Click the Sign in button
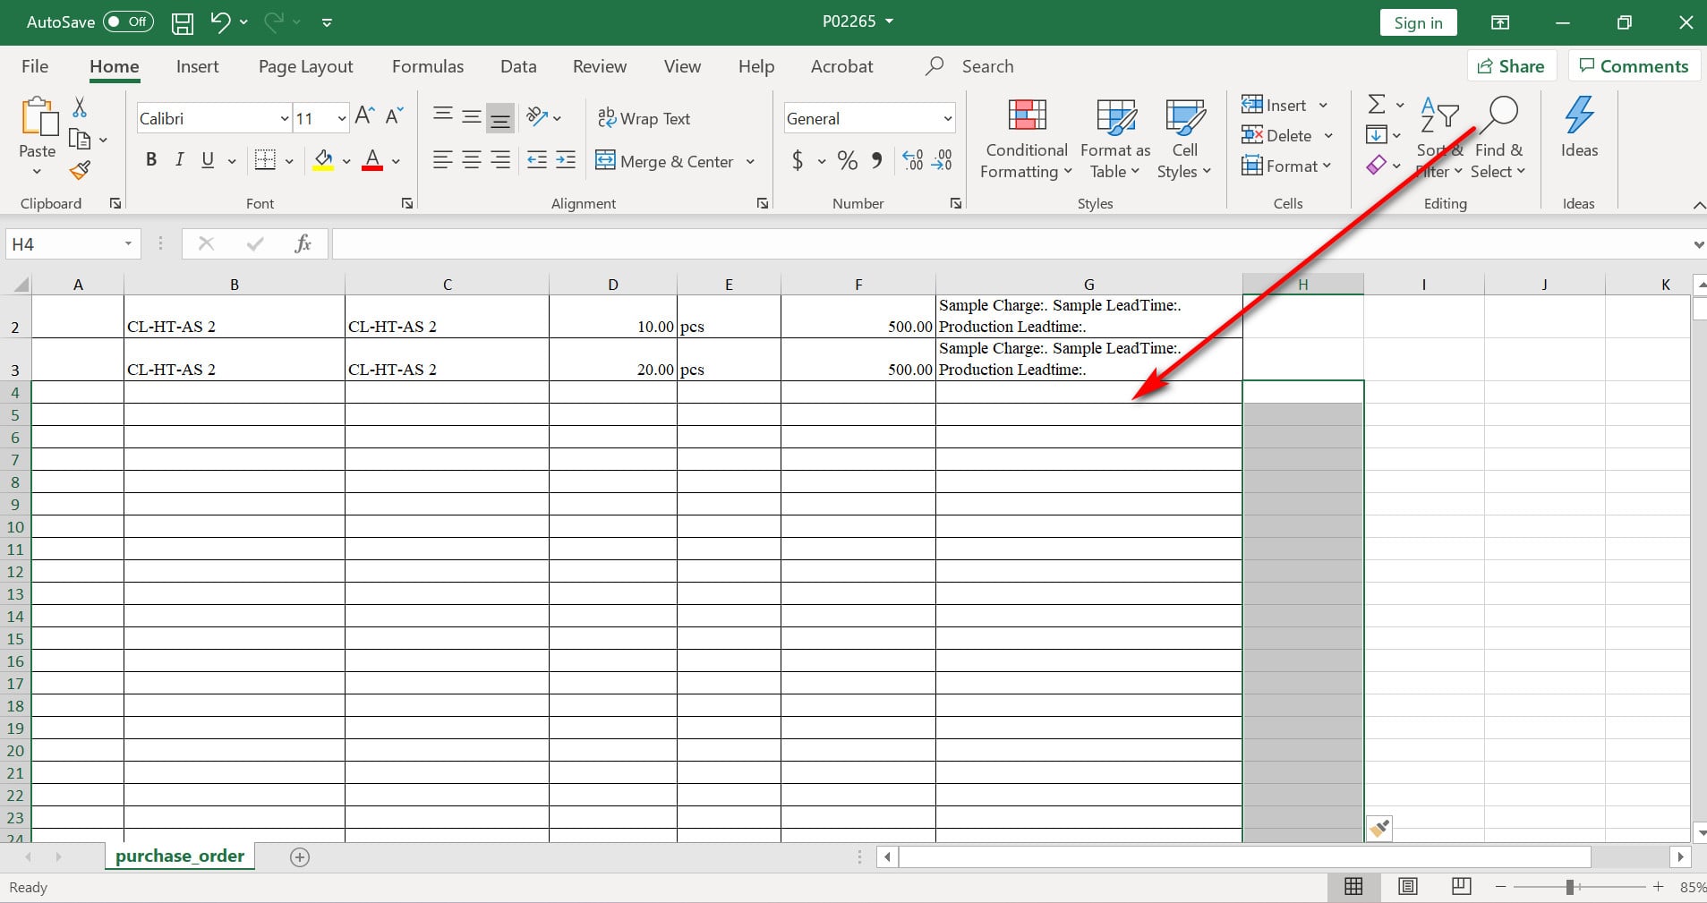 point(1417,21)
